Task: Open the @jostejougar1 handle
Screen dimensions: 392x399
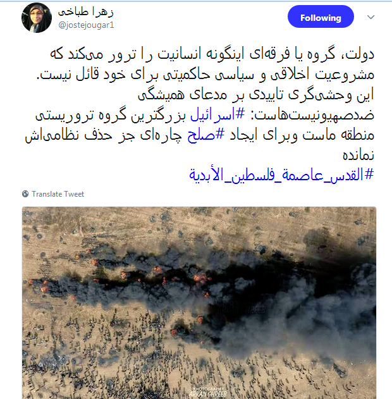Action: (86, 25)
